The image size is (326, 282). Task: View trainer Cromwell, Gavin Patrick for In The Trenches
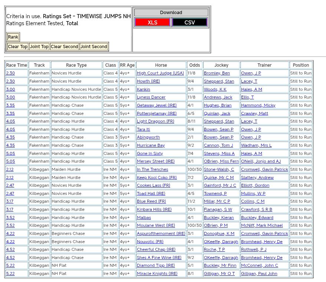pyautogui.click(x=264, y=170)
